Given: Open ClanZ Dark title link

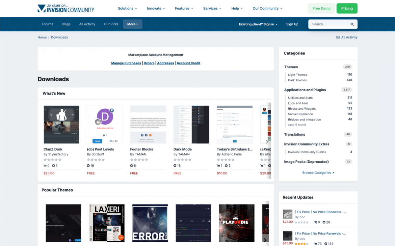Looking at the screenshot, I should tap(53, 149).
